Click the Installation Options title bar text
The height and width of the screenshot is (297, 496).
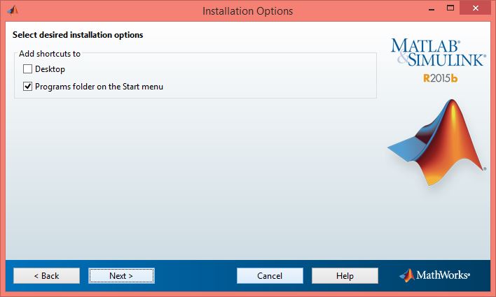(247, 10)
